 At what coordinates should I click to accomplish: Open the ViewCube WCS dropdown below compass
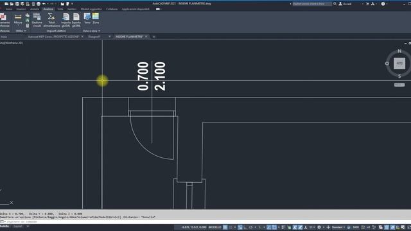tap(399, 85)
